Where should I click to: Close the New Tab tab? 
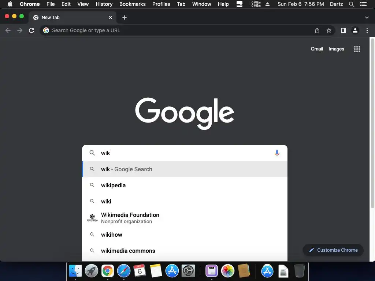111,18
